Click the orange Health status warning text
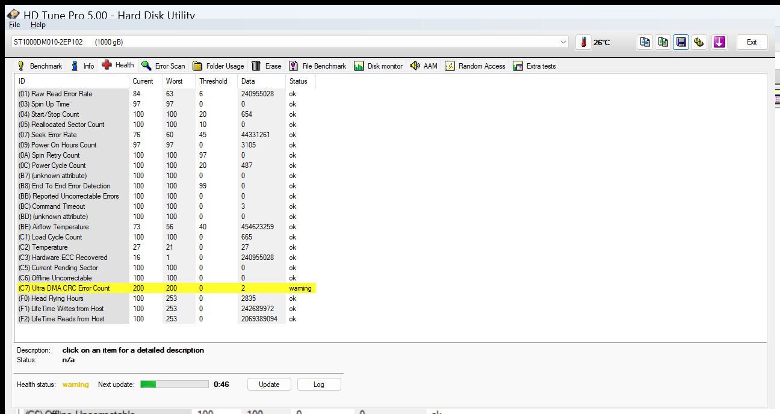 [x=76, y=385]
